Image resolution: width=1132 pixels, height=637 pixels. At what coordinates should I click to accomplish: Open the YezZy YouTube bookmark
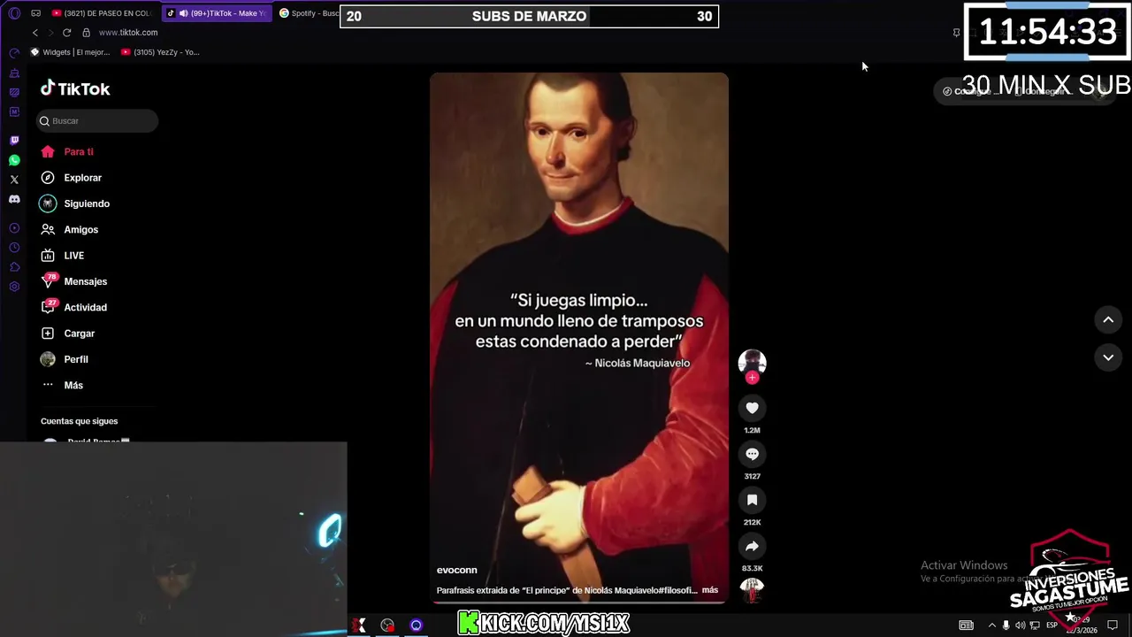[x=160, y=52]
